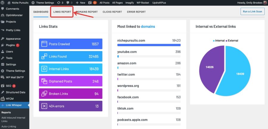268x129 pixels.
Task: Open the Yoast SEO admin bar icon
Action: tap(93, 3)
